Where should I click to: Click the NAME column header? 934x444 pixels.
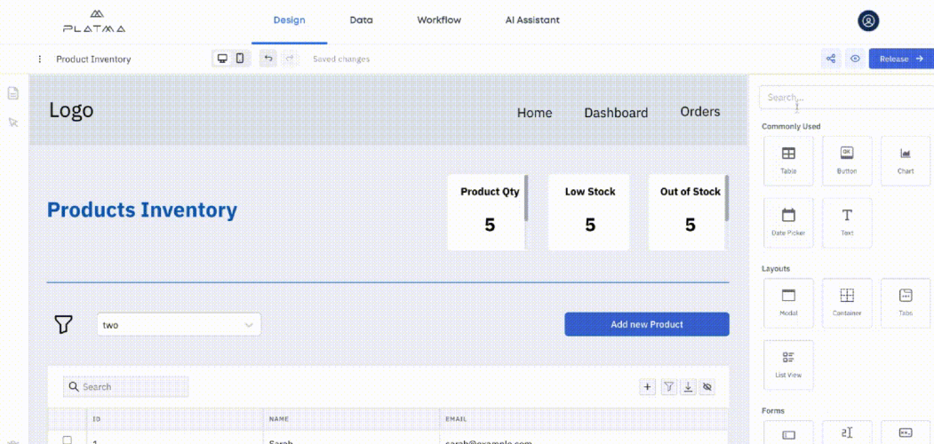click(x=279, y=419)
